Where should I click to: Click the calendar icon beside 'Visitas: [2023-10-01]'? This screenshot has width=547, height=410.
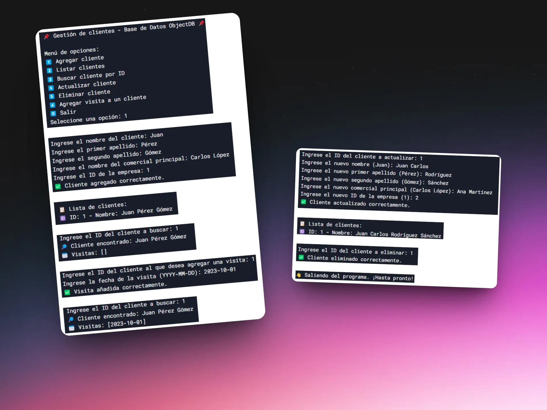coord(72,328)
